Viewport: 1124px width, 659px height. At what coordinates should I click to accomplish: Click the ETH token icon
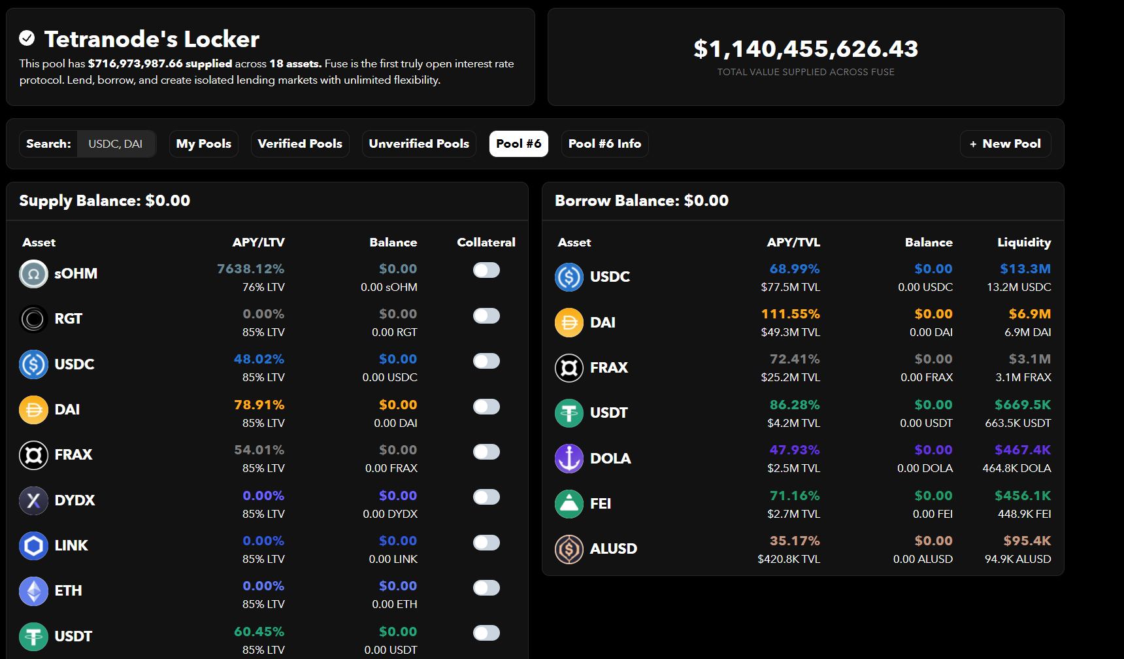tap(33, 591)
